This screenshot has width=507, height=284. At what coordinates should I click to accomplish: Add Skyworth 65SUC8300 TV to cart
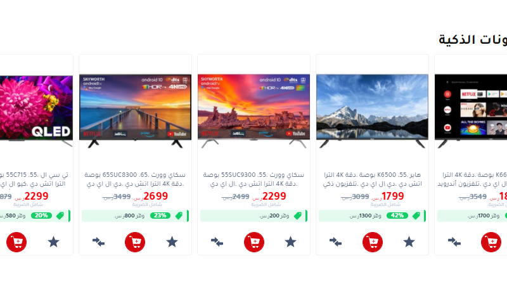pos(135,242)
